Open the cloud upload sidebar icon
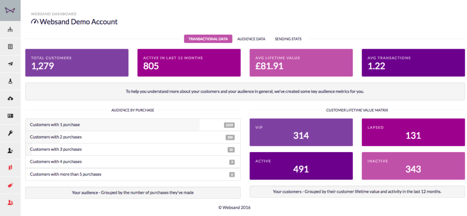Screen dimensions: 467x216 pos(10,98)
